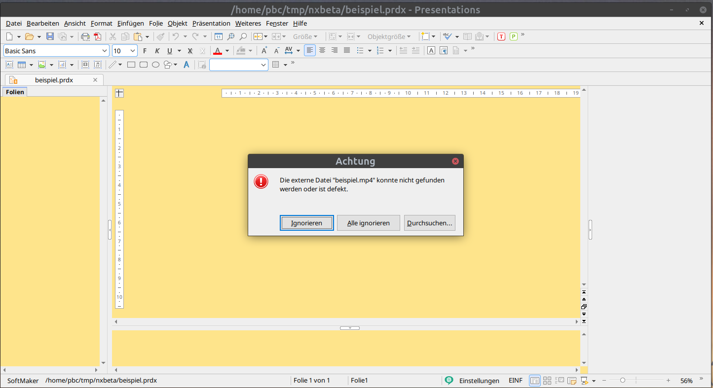Select the Folien panel tab
713x388 pixels.
pos(15,92)
